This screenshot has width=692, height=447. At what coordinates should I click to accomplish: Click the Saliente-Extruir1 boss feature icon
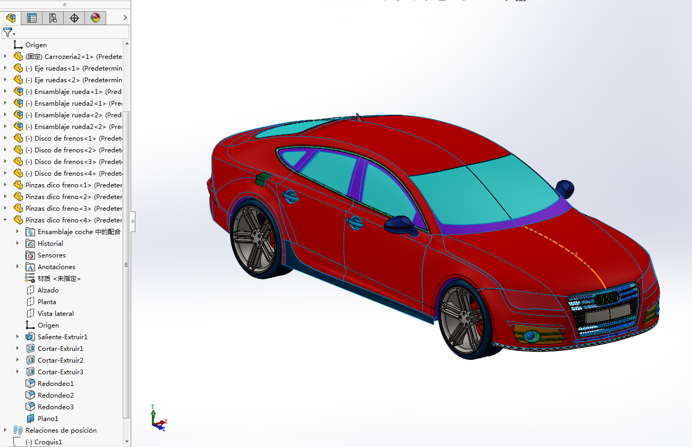[x=30, y=337]
